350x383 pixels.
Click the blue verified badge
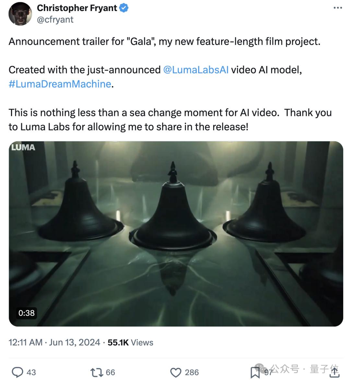(x=124, y=8)
